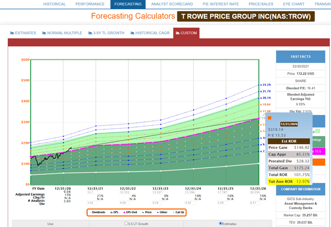Toggle Price series in the legend
Image resolution: width=331 pixels, height=227 pixels.
[147, 212]
